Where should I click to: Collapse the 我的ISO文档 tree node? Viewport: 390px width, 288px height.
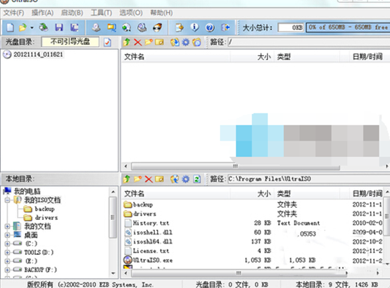7,200
